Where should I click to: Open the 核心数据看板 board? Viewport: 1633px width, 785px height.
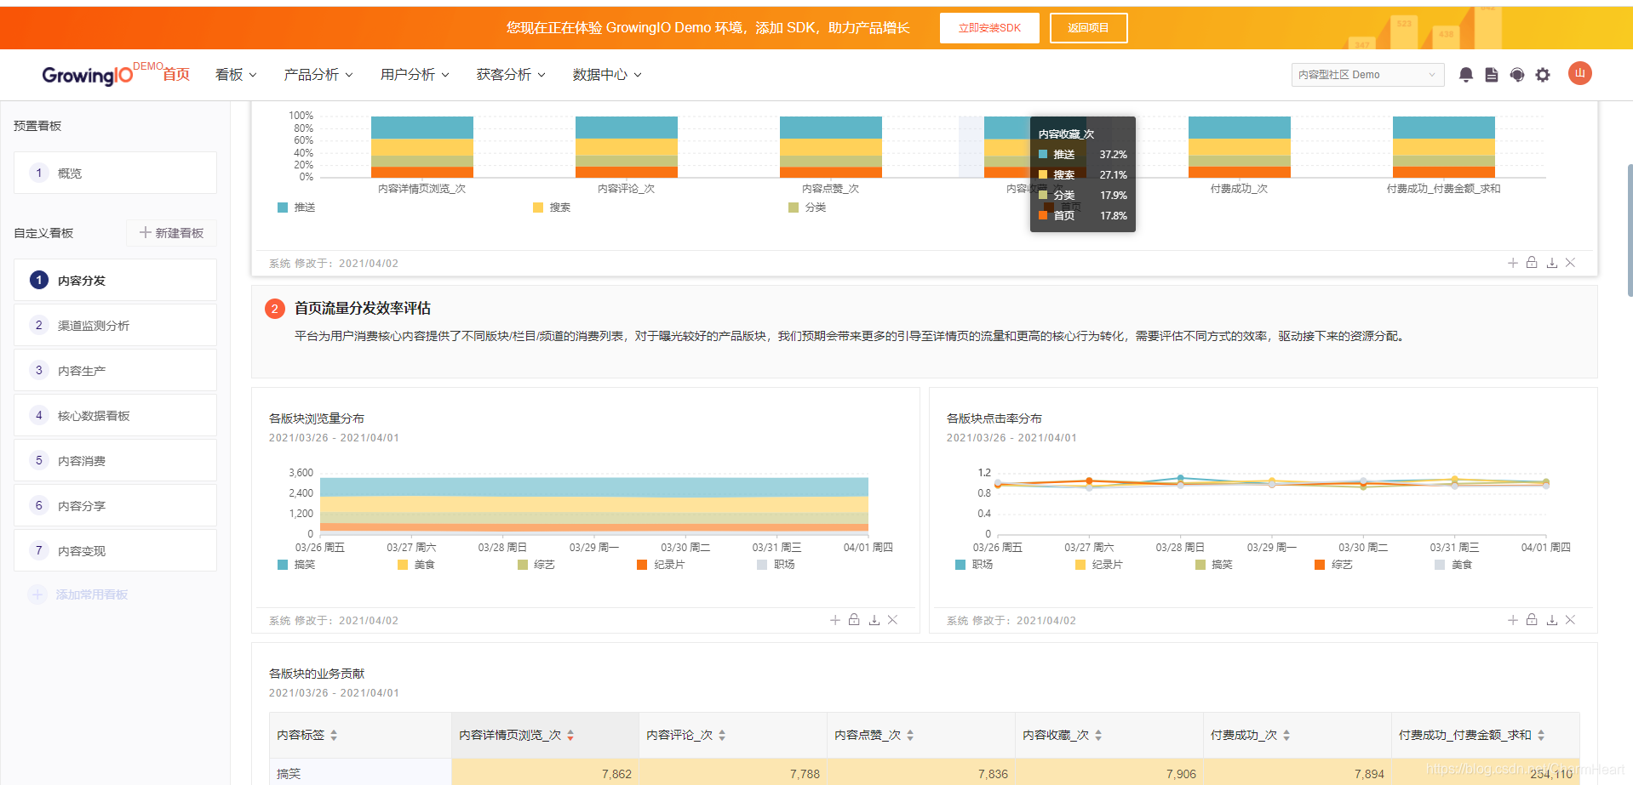click(115, 415)
